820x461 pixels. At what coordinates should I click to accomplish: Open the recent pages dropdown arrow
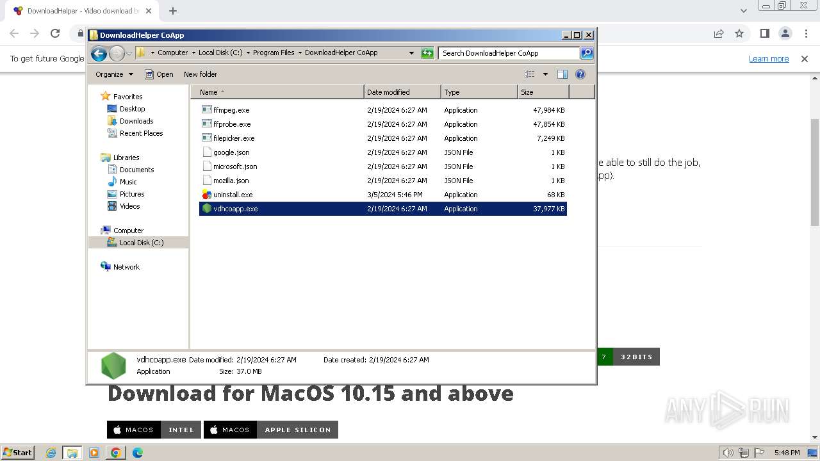129,53
